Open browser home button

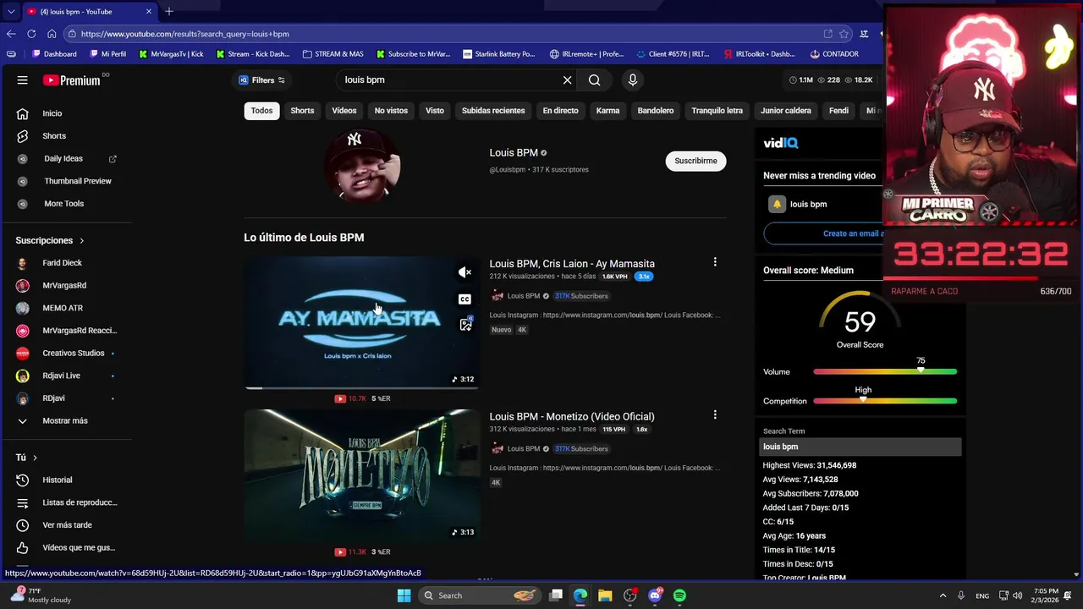(52, 34)
